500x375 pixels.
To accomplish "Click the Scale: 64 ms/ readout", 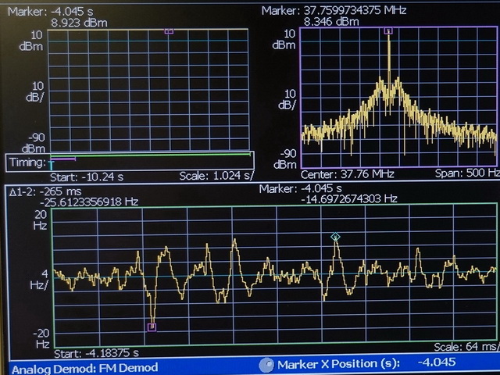I will [466, 347].
